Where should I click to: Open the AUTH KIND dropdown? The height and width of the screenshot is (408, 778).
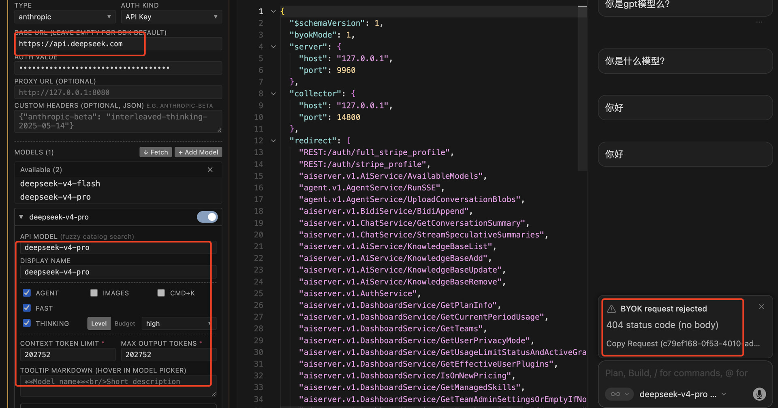coord(171,17)
